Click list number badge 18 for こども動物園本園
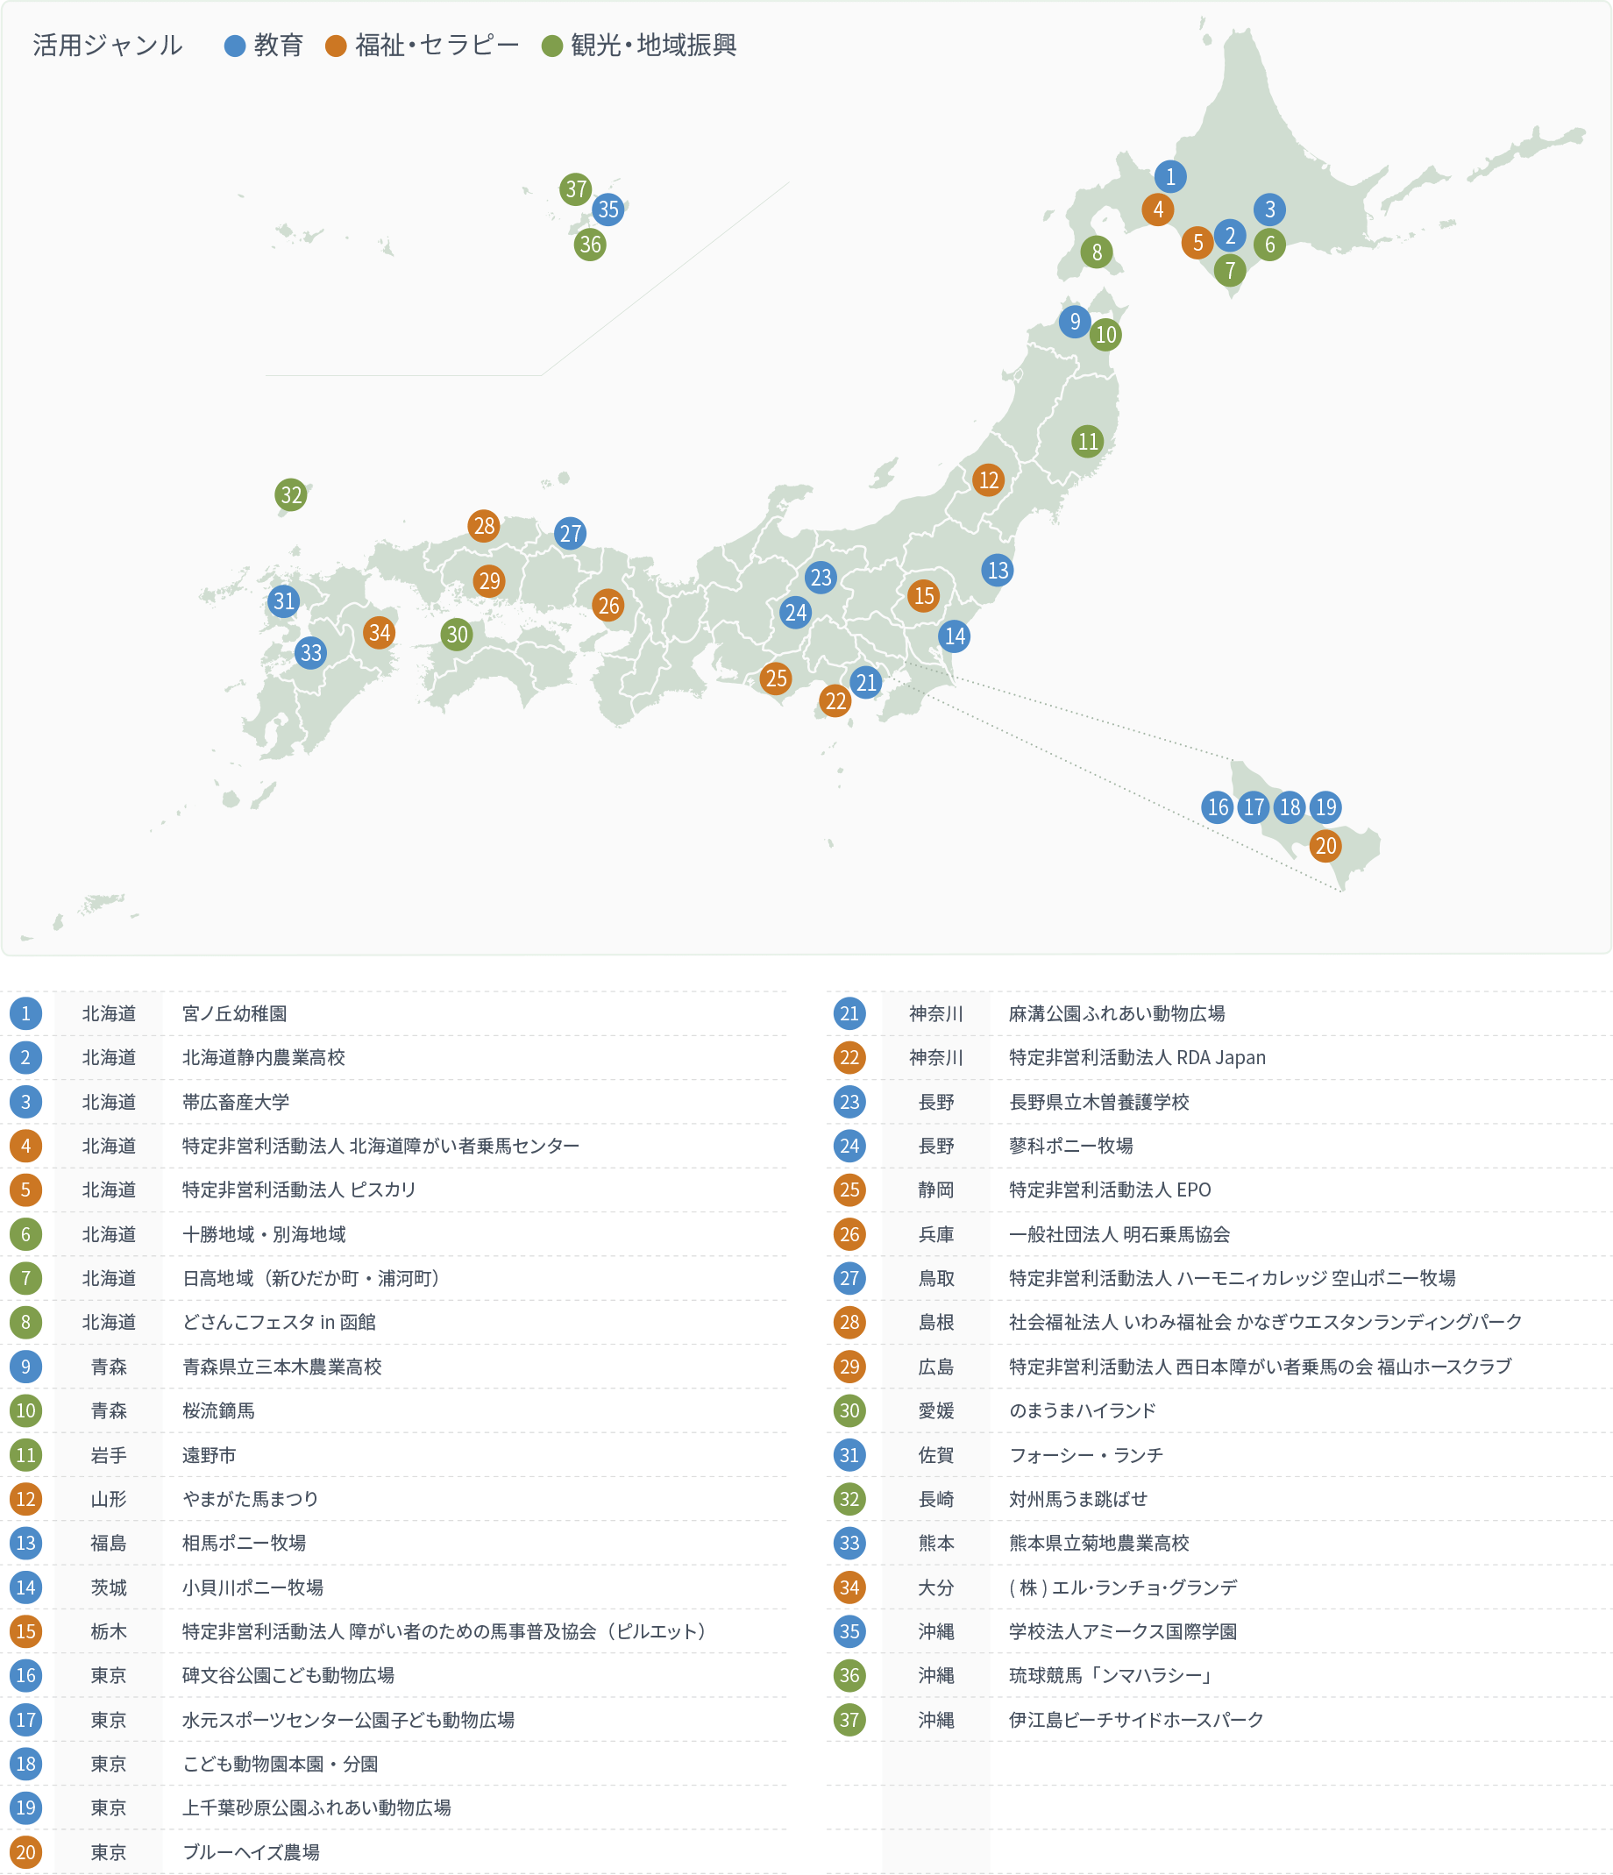Screen dimensions: 1613x1875 (x=25, y=1764)
